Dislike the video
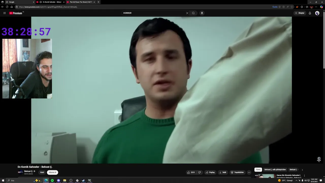The image size is (325, 183). click(200, 172)
